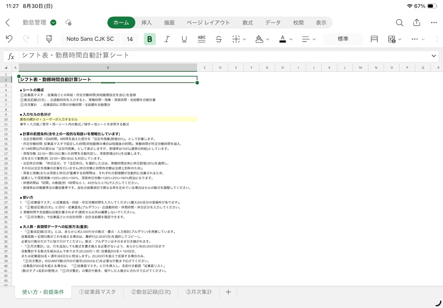Toggle strikethrough formatting
Image resolution: width=443 pixels, height=308 pixels.
pyautogui.click(x=219, y=39)
